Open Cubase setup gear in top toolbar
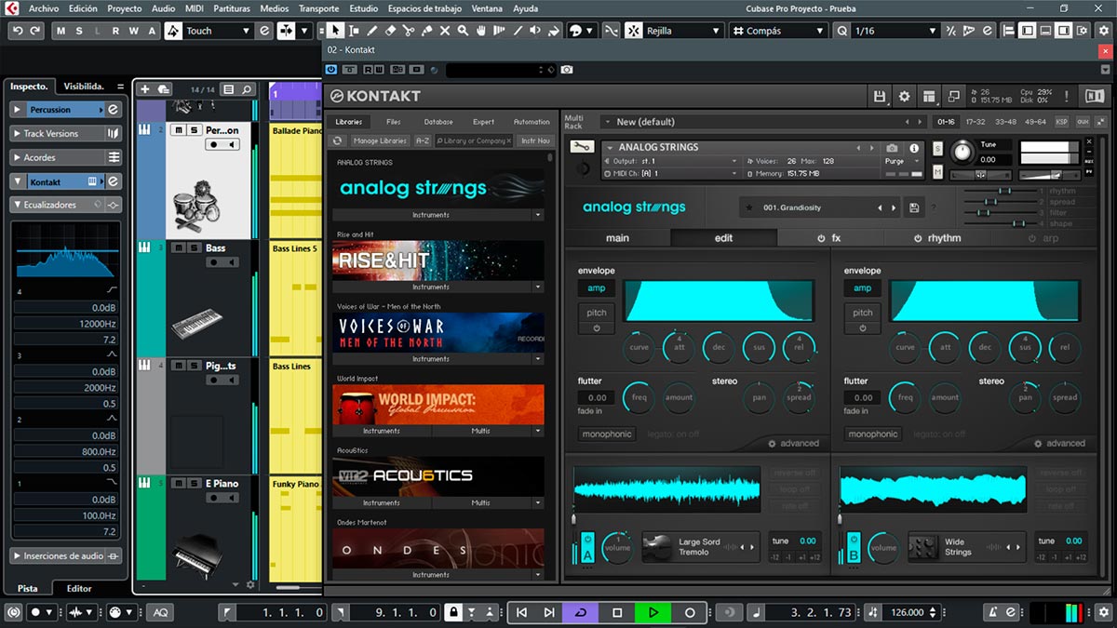 (x=1103, y=31)
